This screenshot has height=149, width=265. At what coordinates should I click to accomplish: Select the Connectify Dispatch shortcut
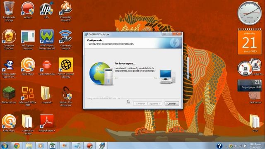pos(66,11)
